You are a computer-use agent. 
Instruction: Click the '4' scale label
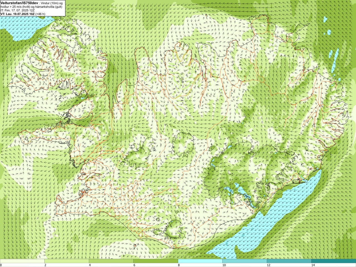[90, 265]
